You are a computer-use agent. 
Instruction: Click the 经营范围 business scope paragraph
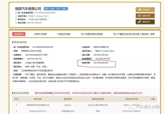click(84, 78)
